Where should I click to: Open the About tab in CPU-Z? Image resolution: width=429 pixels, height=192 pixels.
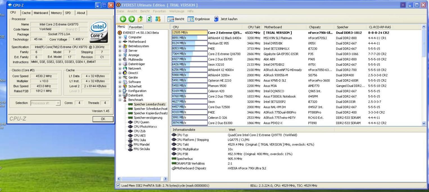pos(81,13)
